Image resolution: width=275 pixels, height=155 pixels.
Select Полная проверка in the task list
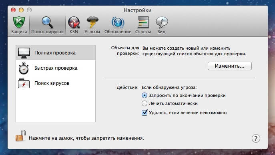click(56, 52)
